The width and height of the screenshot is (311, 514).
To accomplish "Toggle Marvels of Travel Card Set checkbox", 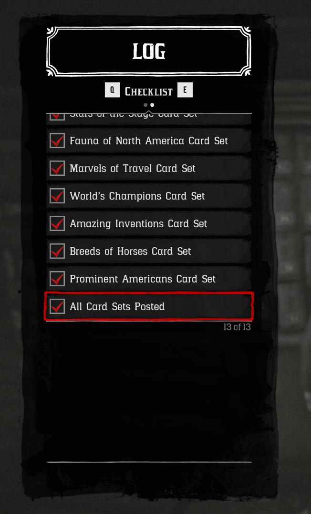I will coord(57,168).
